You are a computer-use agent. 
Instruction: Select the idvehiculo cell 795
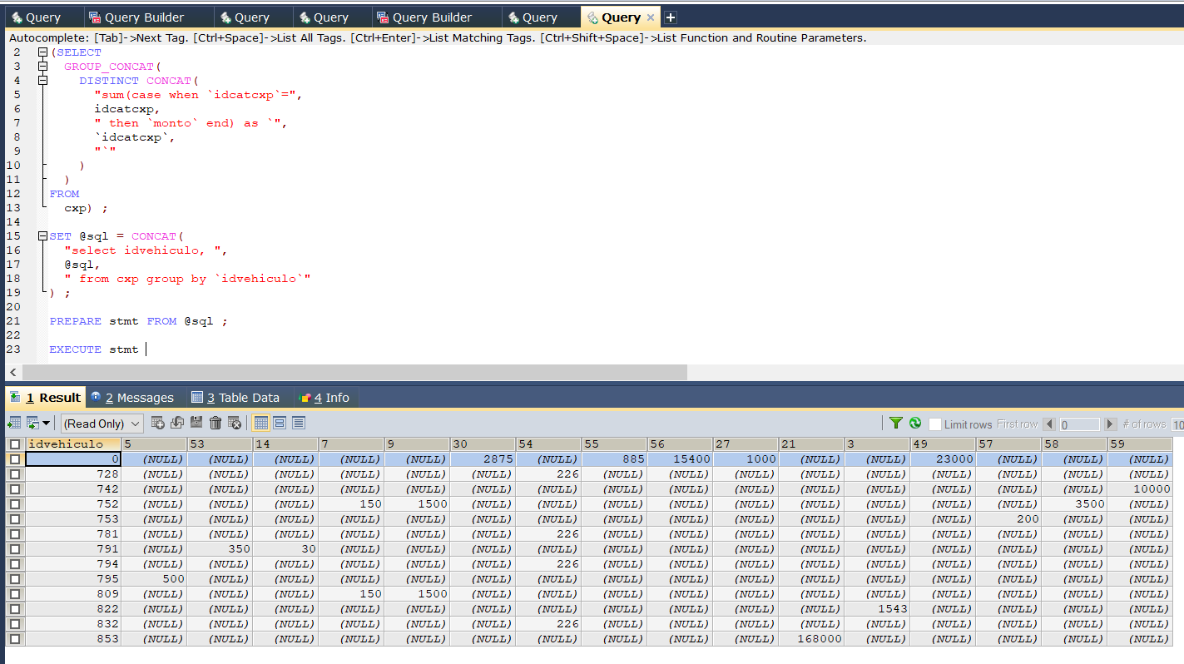pyautogui.click(x=73, y=579)
